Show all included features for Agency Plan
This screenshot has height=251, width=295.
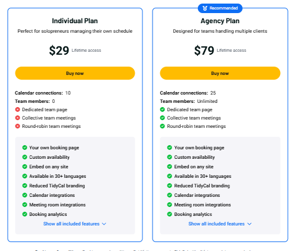point(216,224)
